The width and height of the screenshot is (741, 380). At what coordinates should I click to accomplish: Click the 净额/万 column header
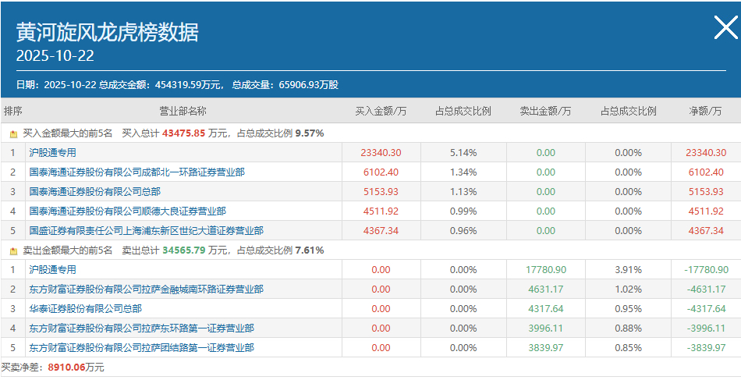705,111
